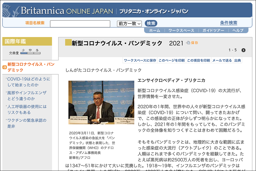The width and height of the screenshot is (256, 171).
Task: Open the 前方一致 match type dropdown
Action: [129, 24]
